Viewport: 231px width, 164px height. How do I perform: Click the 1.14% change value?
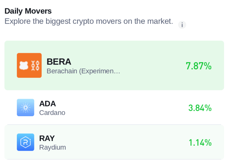tap(200, 143)
